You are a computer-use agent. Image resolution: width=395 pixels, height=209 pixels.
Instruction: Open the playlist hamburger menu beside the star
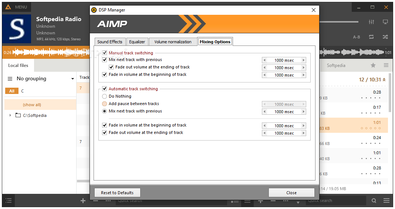386,65
